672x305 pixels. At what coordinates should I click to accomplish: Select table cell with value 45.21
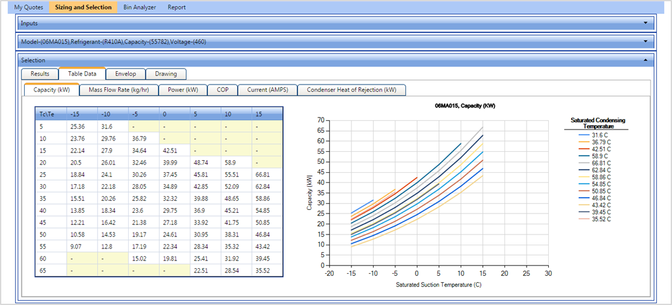(x=236, y=210)
